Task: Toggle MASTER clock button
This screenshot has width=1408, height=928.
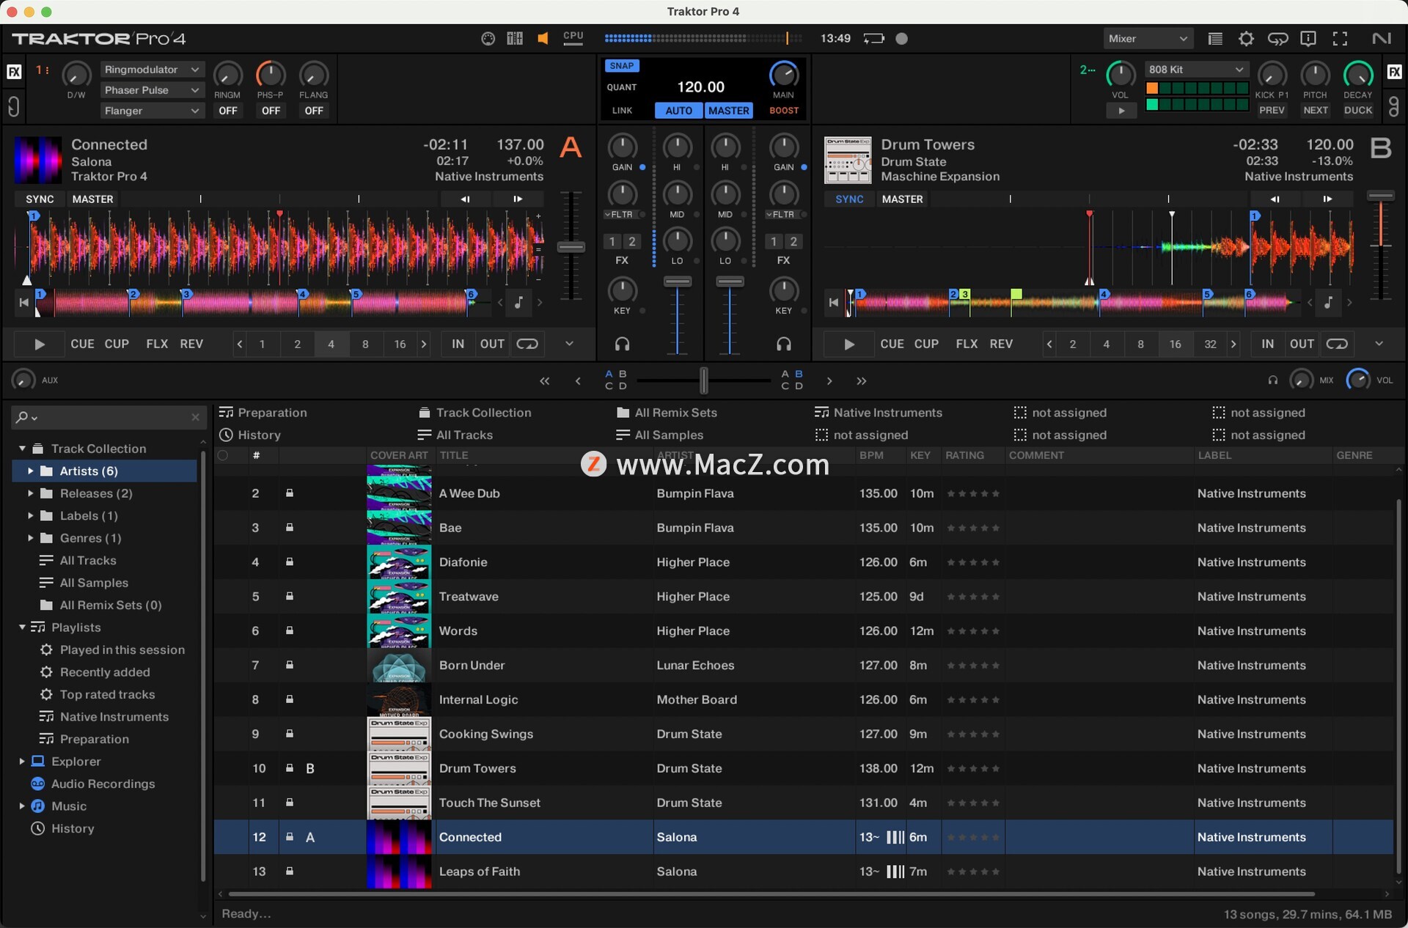Action: (x=728, y=111)
